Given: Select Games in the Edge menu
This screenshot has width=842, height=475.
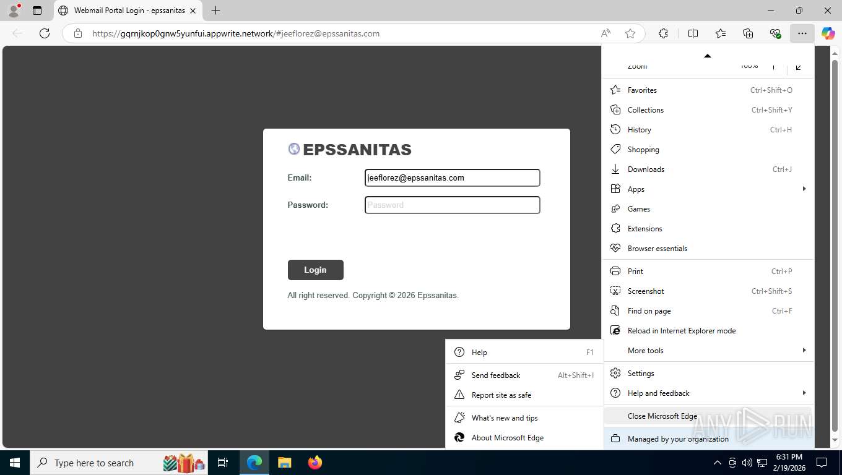Looking at the screenshot, I should 709,208.
